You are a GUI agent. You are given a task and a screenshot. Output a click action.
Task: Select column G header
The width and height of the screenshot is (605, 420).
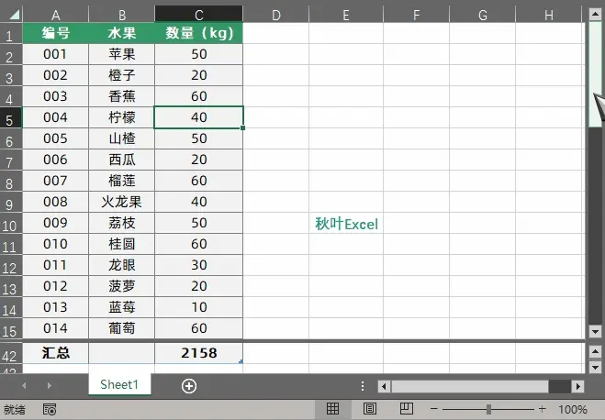pyautogui.click(x=483, y=15)
